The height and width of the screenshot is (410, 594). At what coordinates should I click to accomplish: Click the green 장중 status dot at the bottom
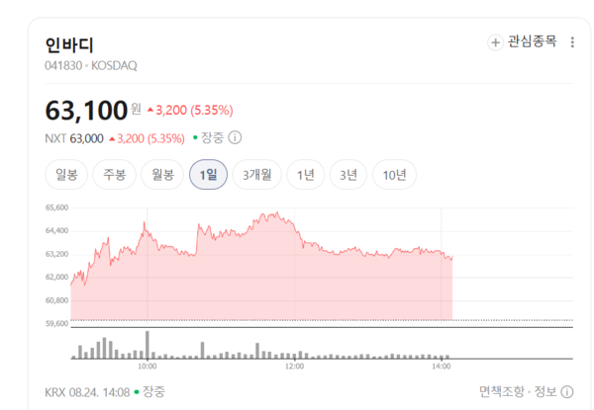click(x=137, y=392)
